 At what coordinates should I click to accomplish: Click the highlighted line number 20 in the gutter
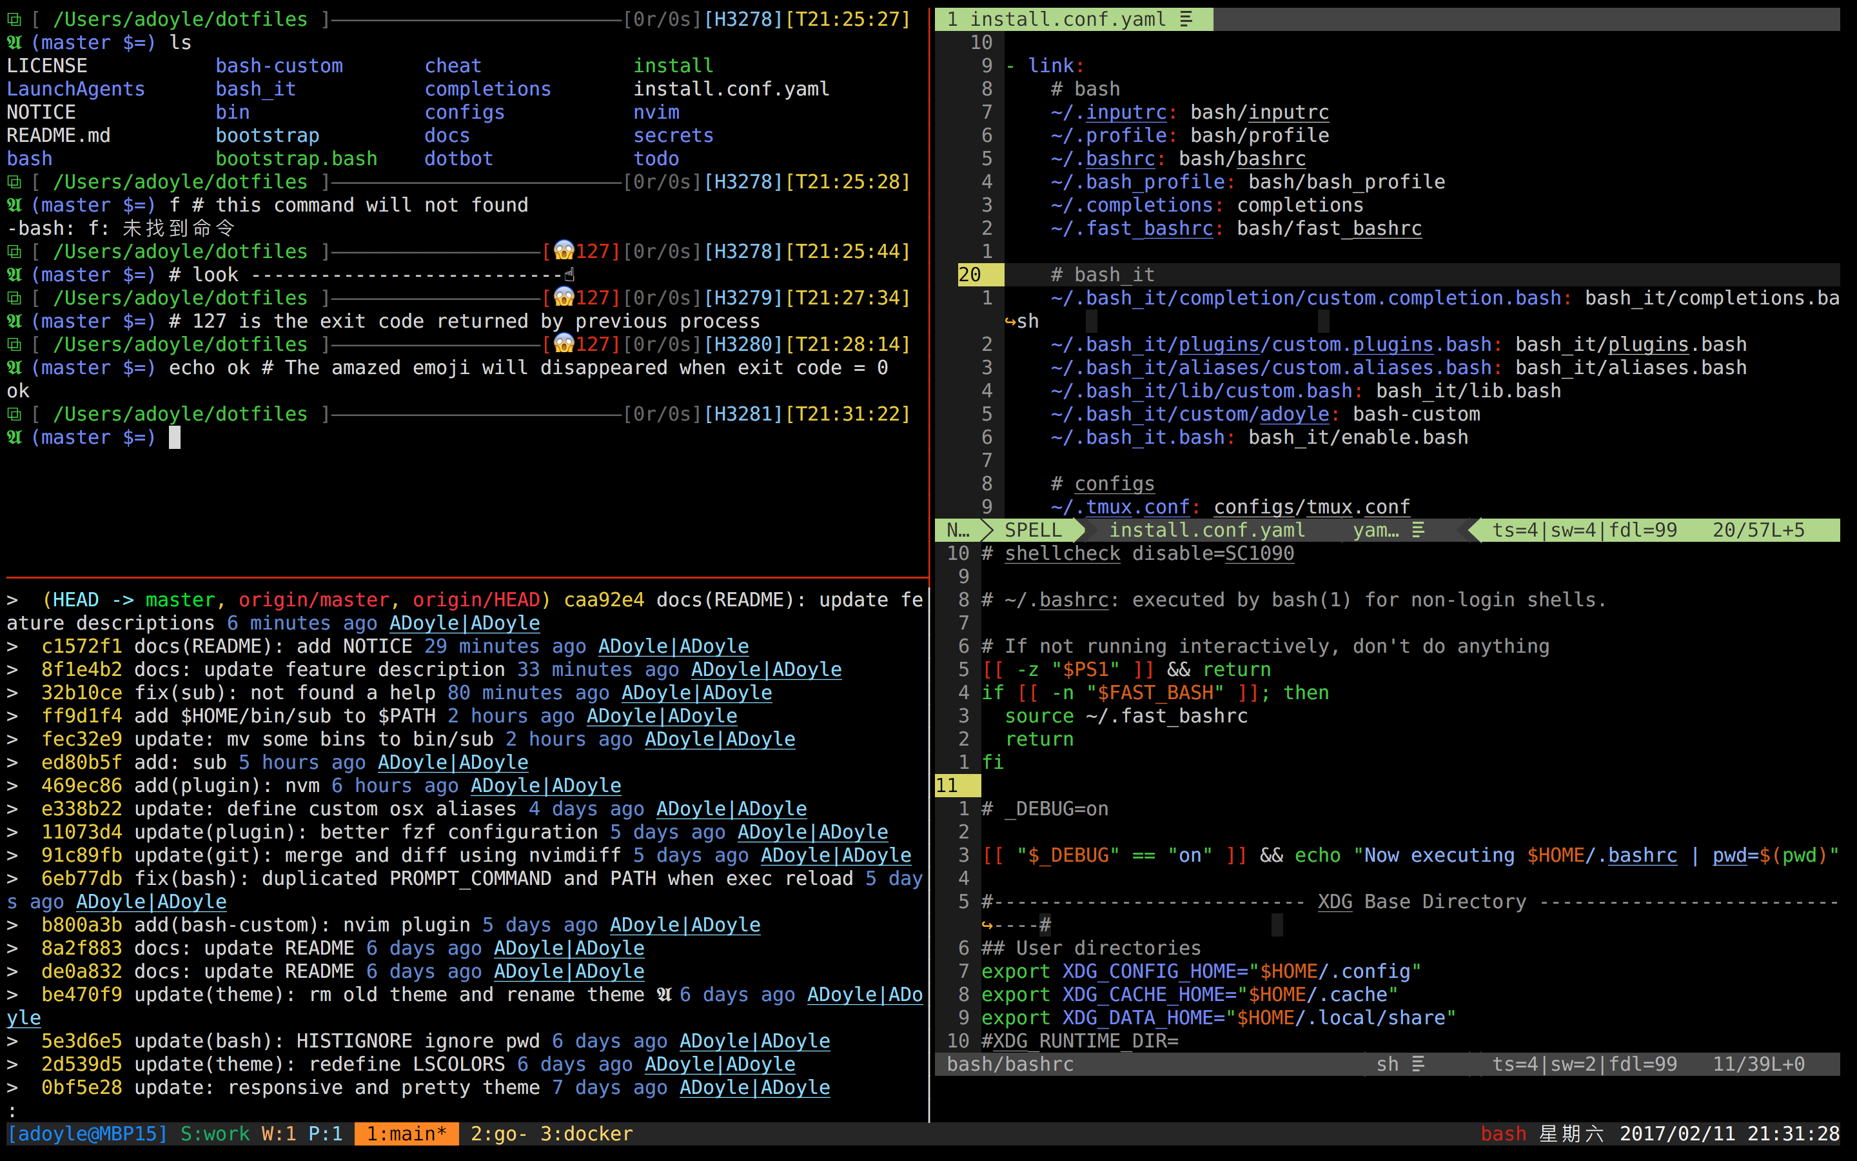pyautogui.click(x=970, y=275)
